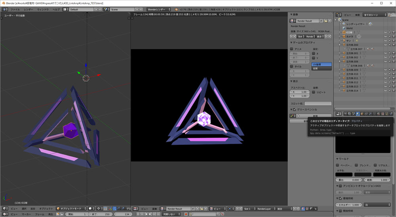The height and width of the screenshot is (217, 396).
Task: Click the image open folder icon in header
Action: pyautogui.click(x=202, y=209)
